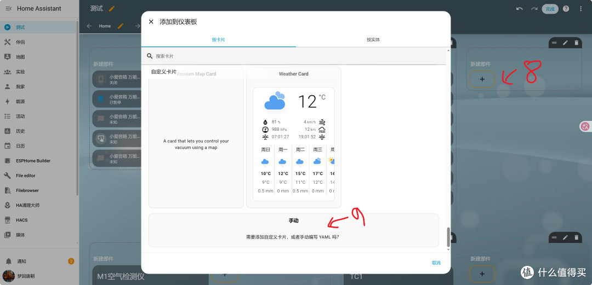Click the notification count badge 2
Image resolution: width=592 pixels, height=285 pixels.
(71, 261)
